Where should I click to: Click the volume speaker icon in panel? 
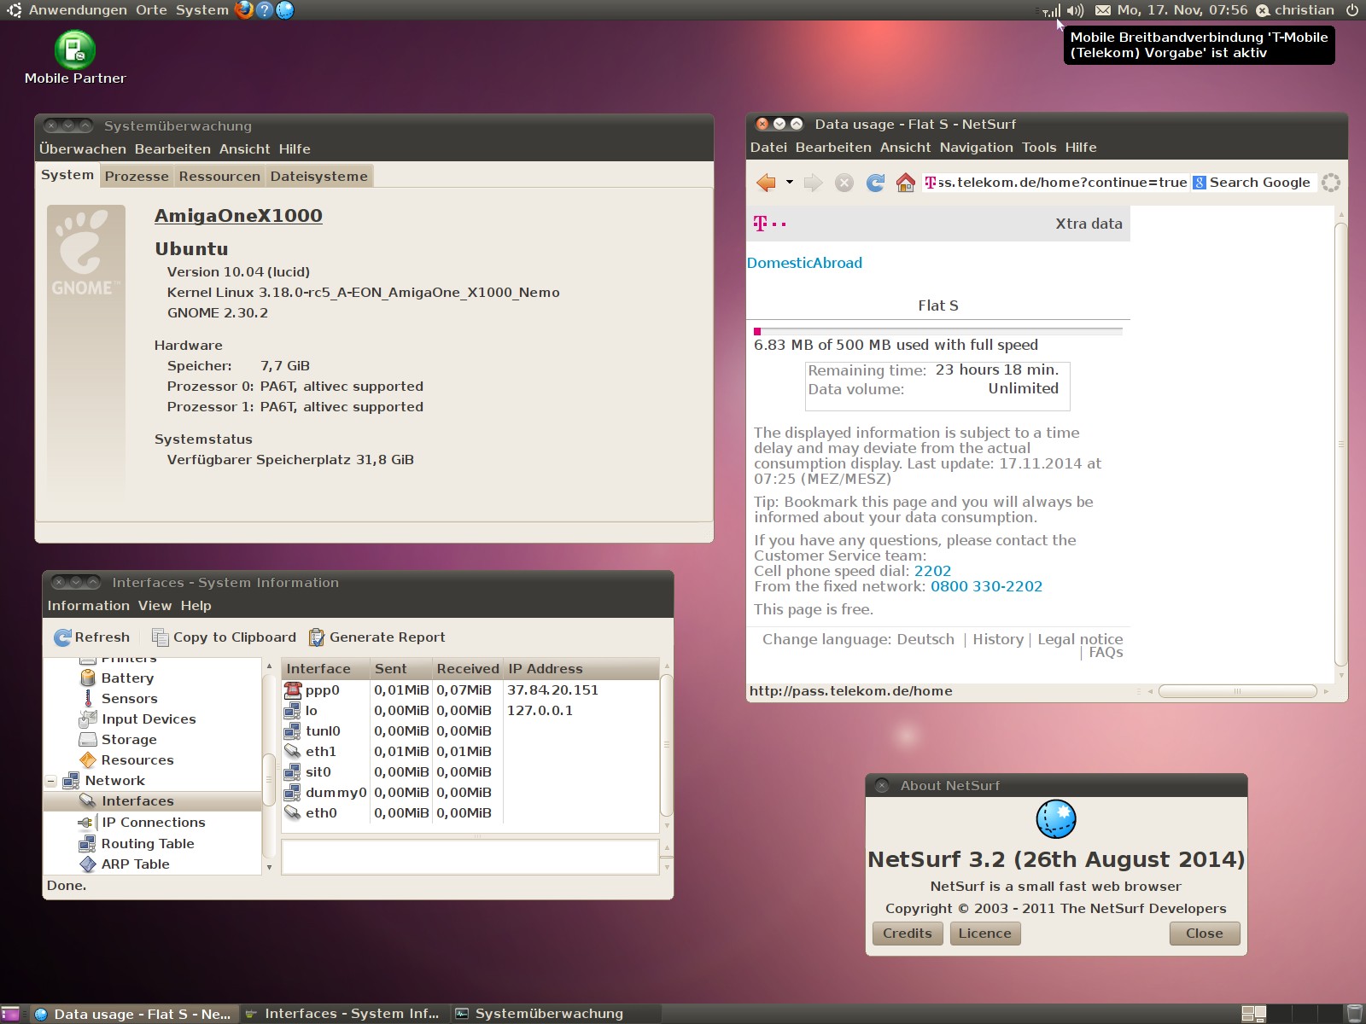(x=1076, y=10)
